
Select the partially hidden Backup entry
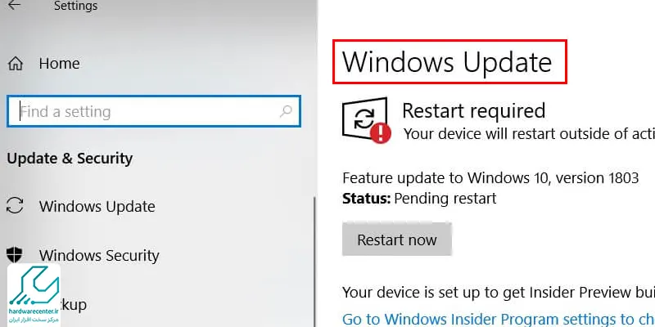(74, 304)
